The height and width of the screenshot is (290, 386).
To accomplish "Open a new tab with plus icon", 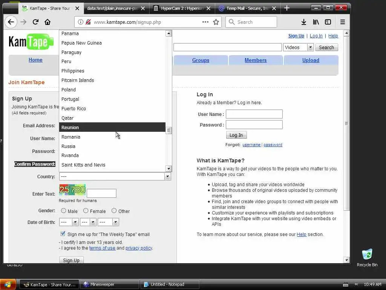I will [x=286, y=8].
